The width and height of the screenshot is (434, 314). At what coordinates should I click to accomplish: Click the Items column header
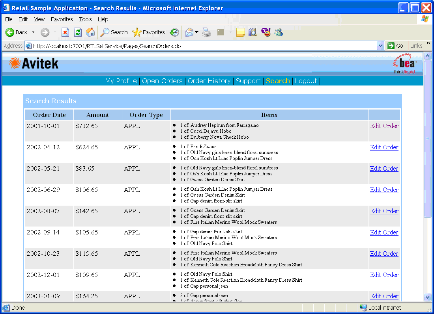269,115
